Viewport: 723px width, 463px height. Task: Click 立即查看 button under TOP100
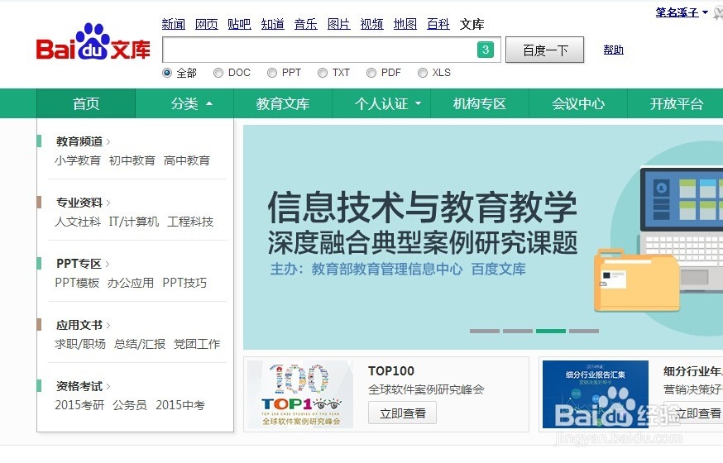click(403, 413)
